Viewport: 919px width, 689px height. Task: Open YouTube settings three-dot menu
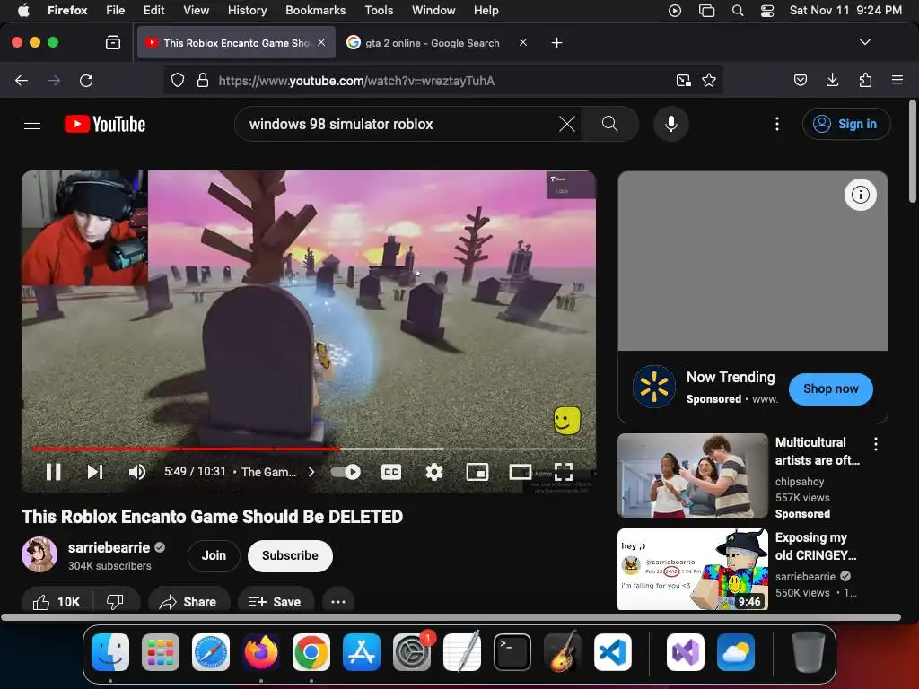pyautogui.click(x=777, y=124)
